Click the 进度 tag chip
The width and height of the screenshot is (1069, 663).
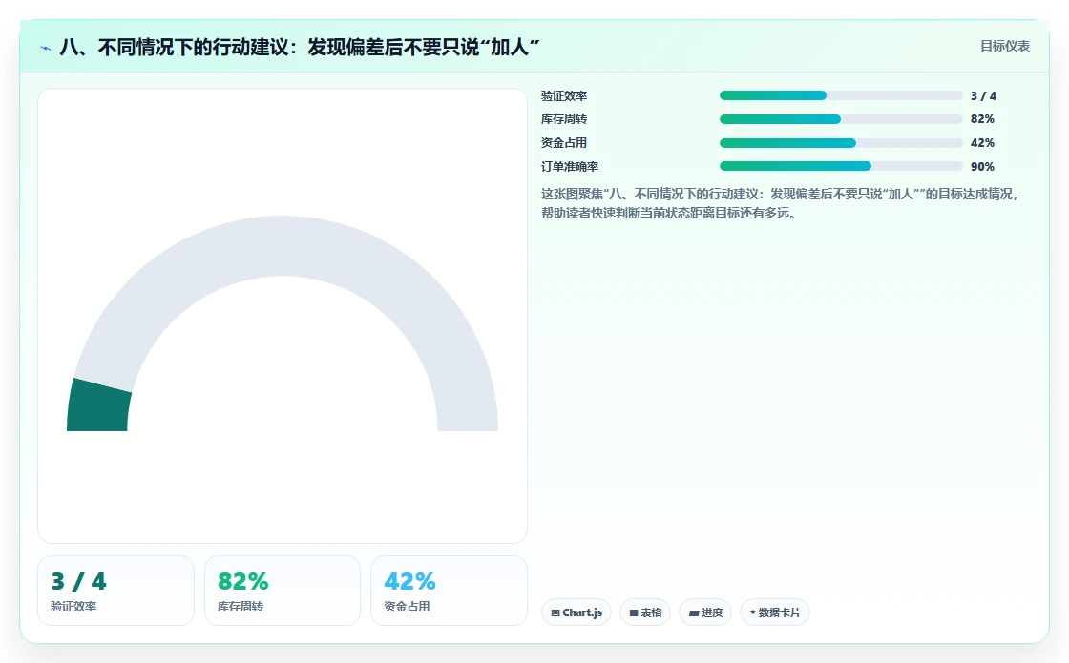tap(705, 611)
